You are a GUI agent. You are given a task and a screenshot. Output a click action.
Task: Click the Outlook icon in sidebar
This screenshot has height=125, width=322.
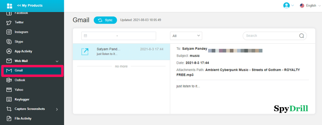pyautogui.click(x=9, y=80)
